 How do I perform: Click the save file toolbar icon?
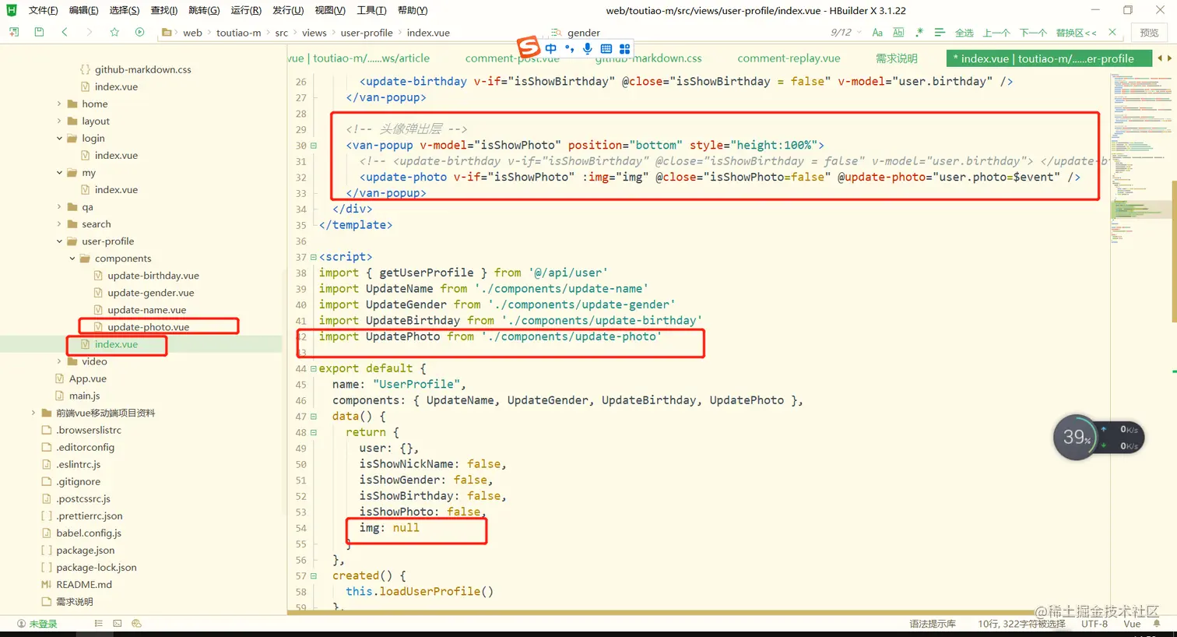(39, 32)
